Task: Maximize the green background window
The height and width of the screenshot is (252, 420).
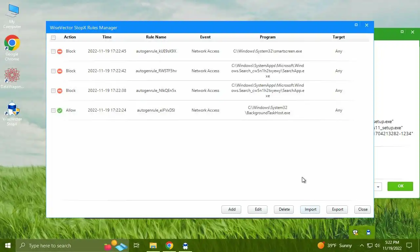Action: pyautogui.click(x=402, y=32)
